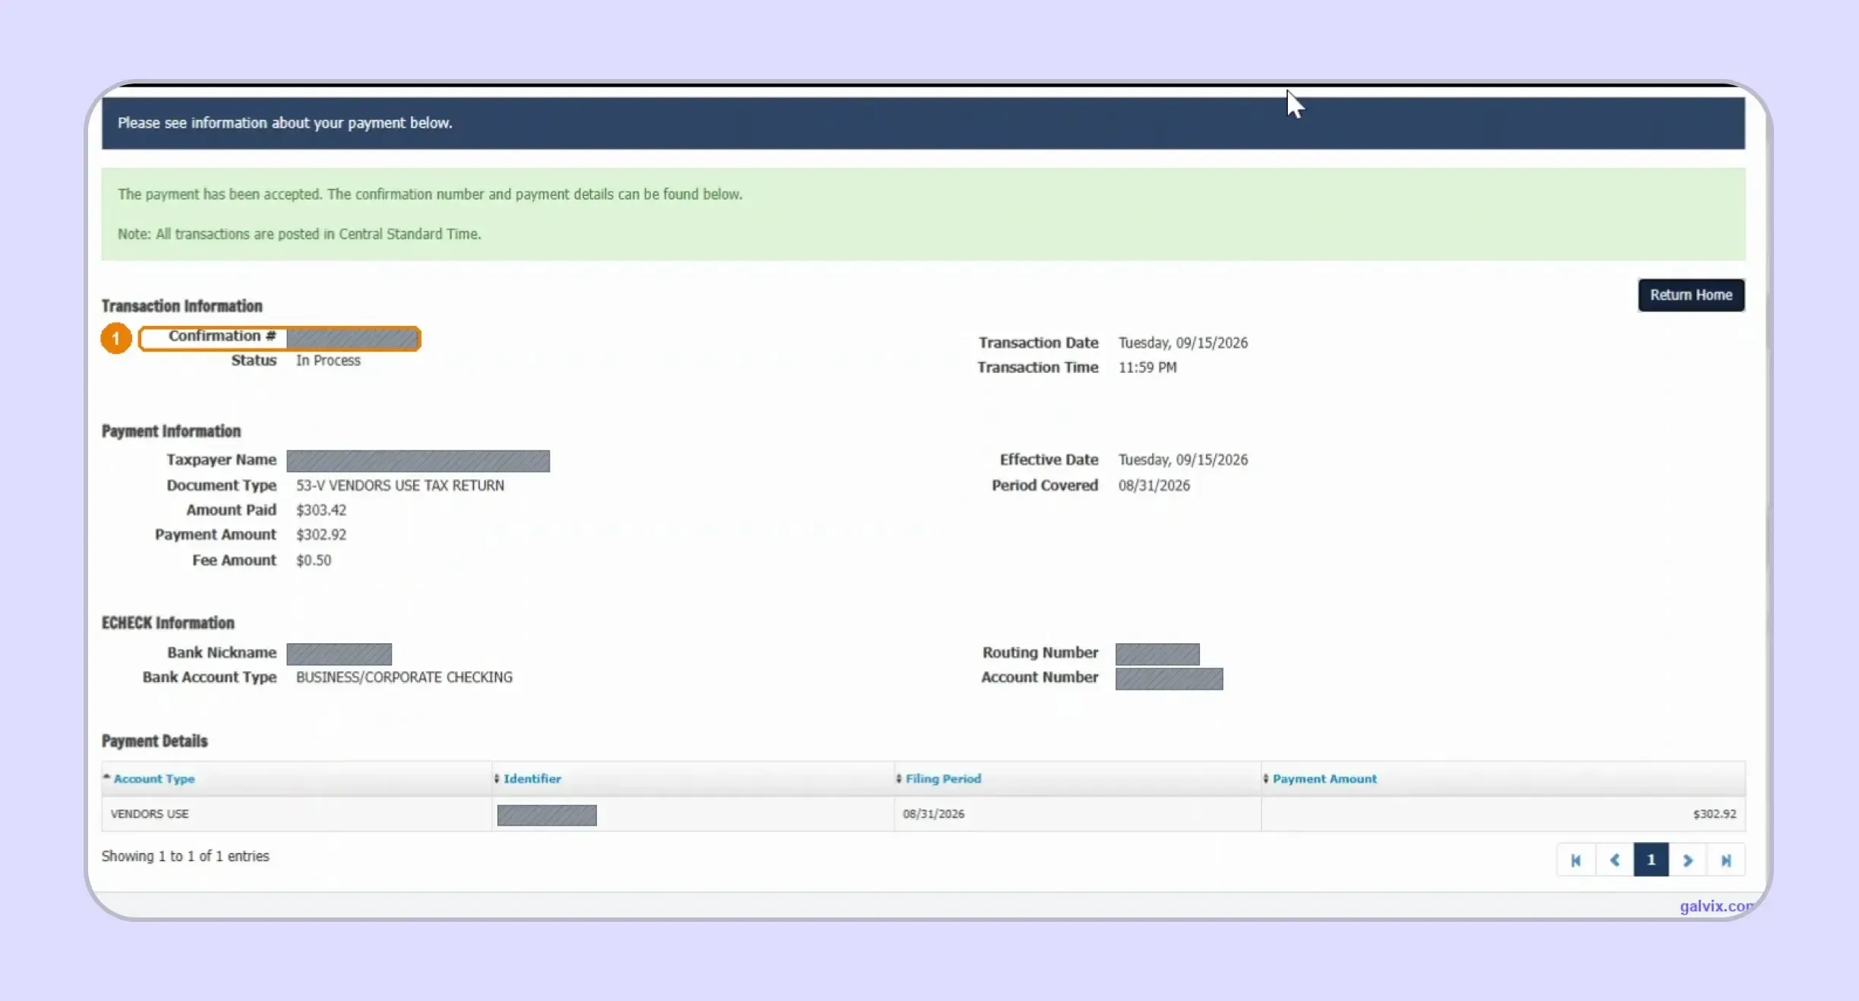Go to previous page arrow in pagination
The image size is (1859, 1001).
click(x=1614, y=860)
